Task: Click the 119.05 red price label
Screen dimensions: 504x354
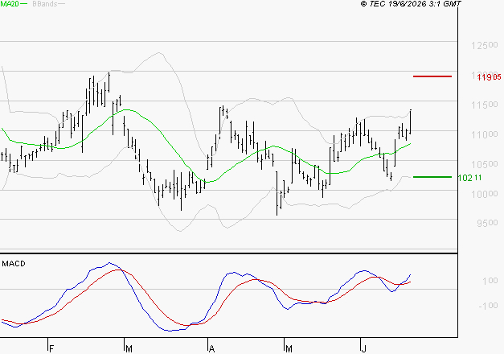Action: (489, 77)
